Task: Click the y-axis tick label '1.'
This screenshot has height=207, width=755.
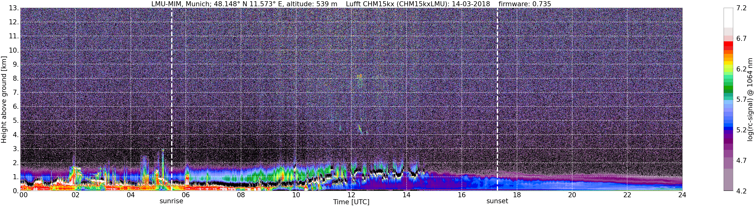Action: point(16,176)
